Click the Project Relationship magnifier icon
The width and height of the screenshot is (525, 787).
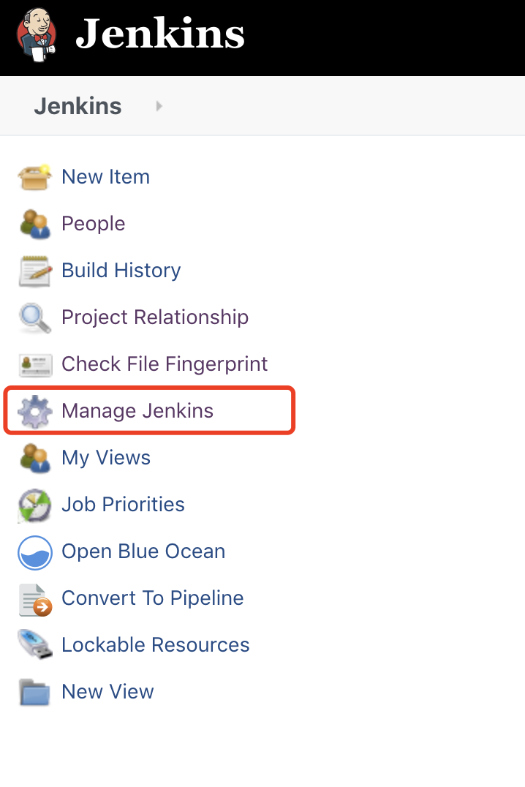click(x=34, y=317)
